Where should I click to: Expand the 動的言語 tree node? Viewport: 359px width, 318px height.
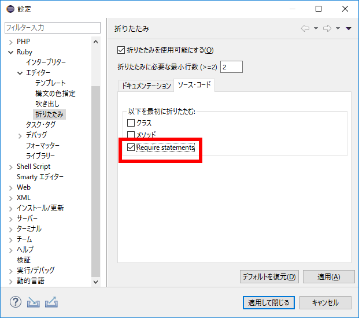[10, 282]
